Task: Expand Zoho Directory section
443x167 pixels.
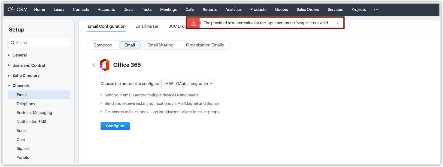Action: (9, 75)
